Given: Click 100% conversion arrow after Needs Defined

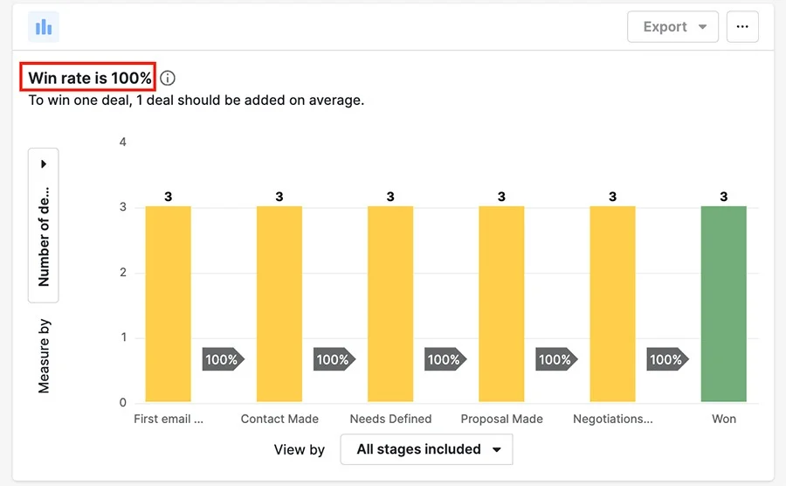Looking at the screenshot, I should point(445,359).
